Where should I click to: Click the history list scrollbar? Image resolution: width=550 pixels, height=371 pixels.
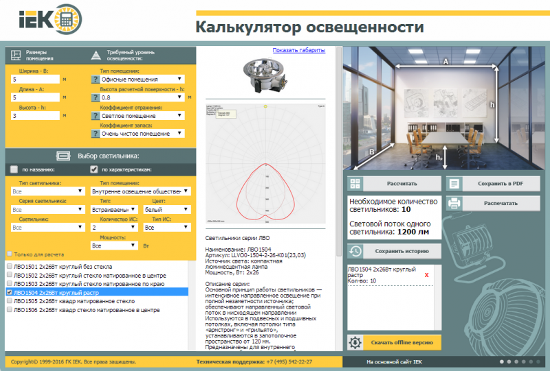coord(438,298)
